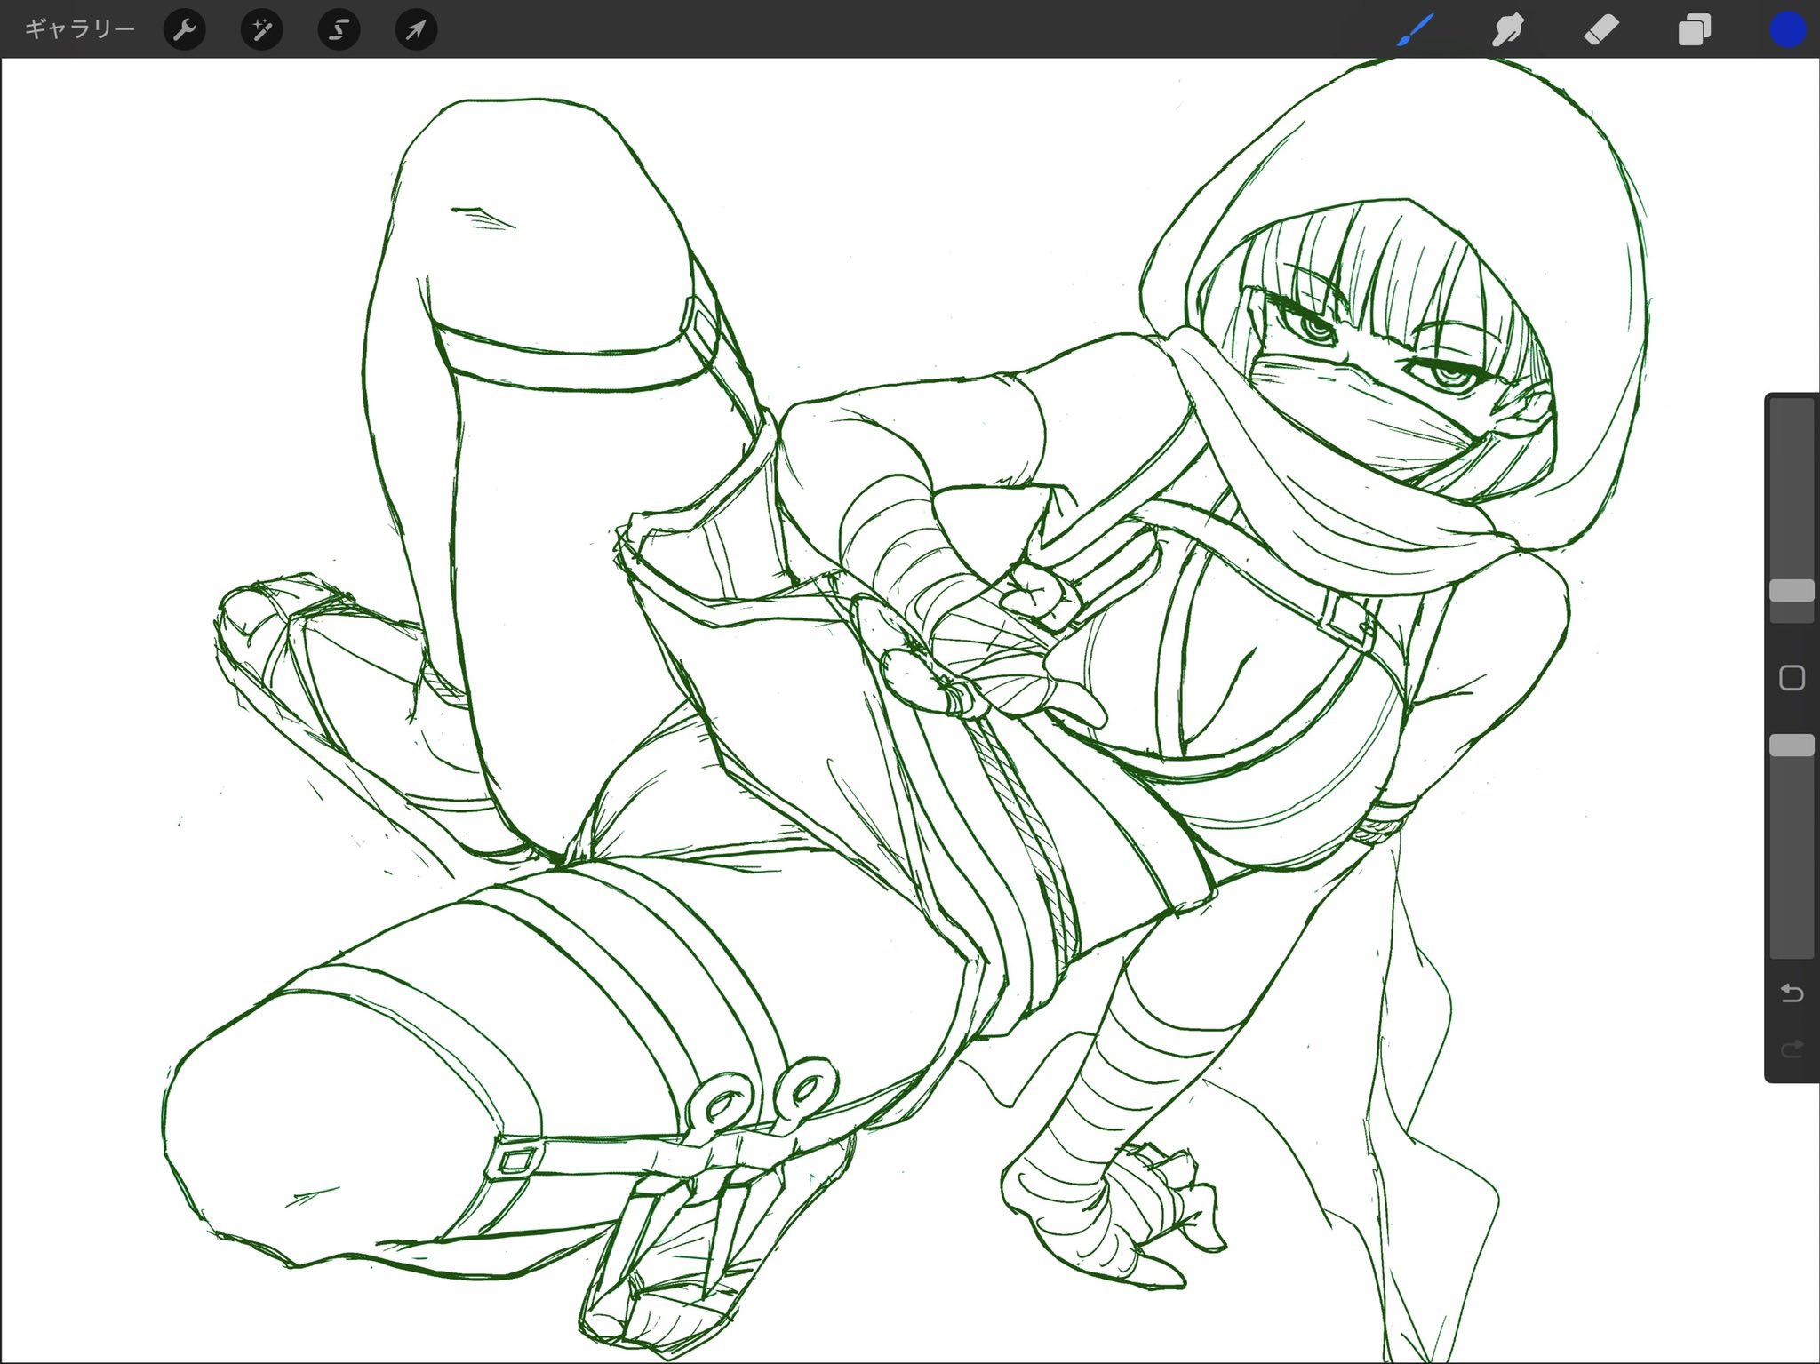Open the Actions wrench menu
Screen dimensions: 1820x1364
click(185, 31)
